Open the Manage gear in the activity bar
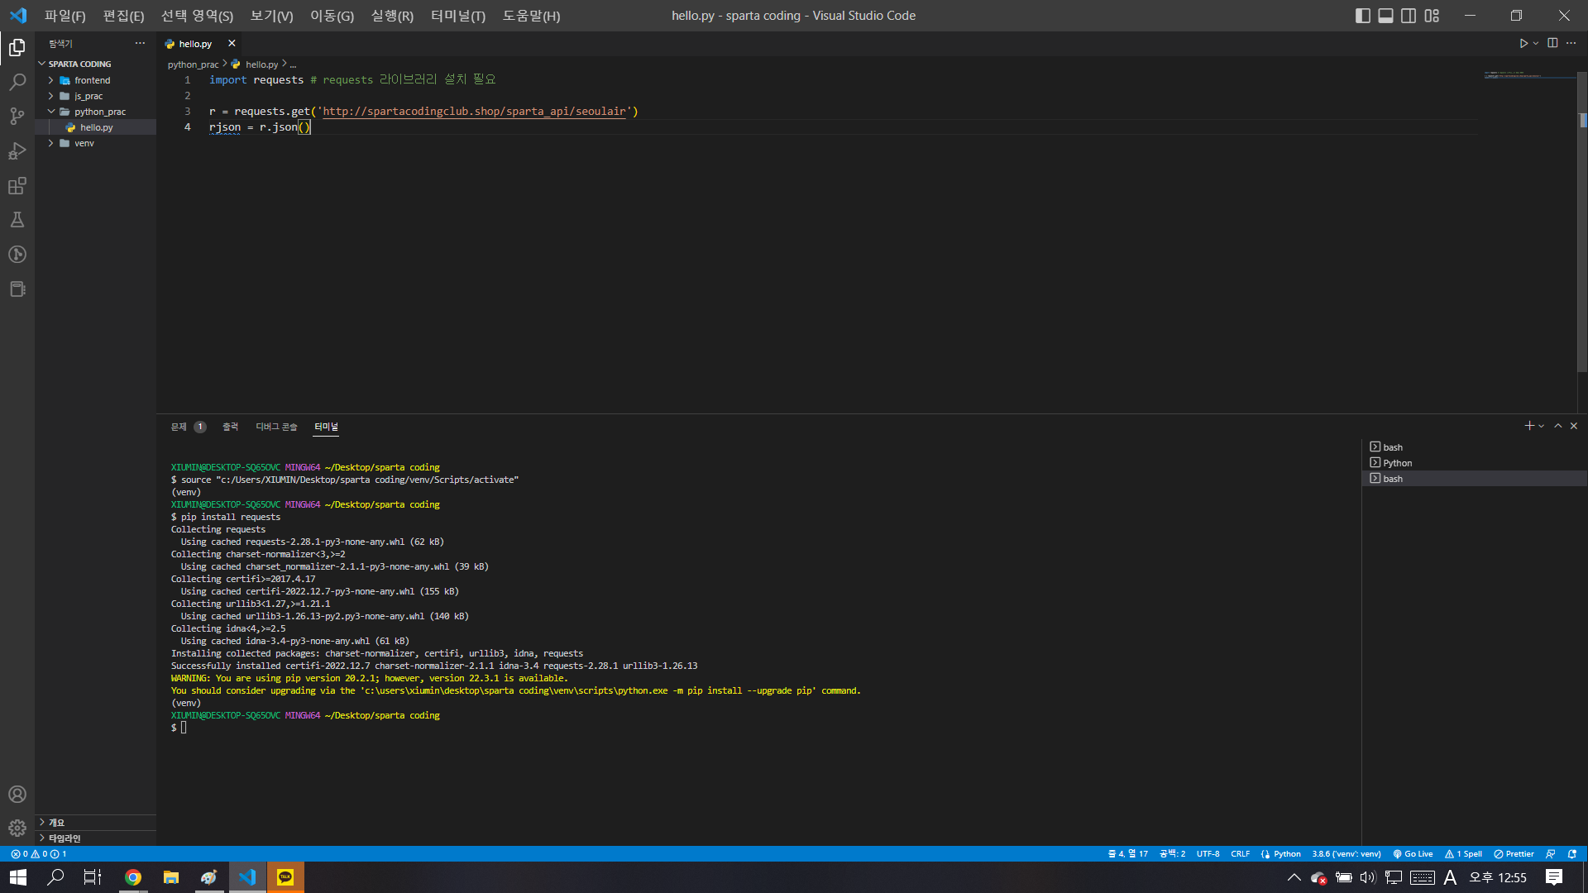Screen dimensions: 1588x893 point(17,828)
